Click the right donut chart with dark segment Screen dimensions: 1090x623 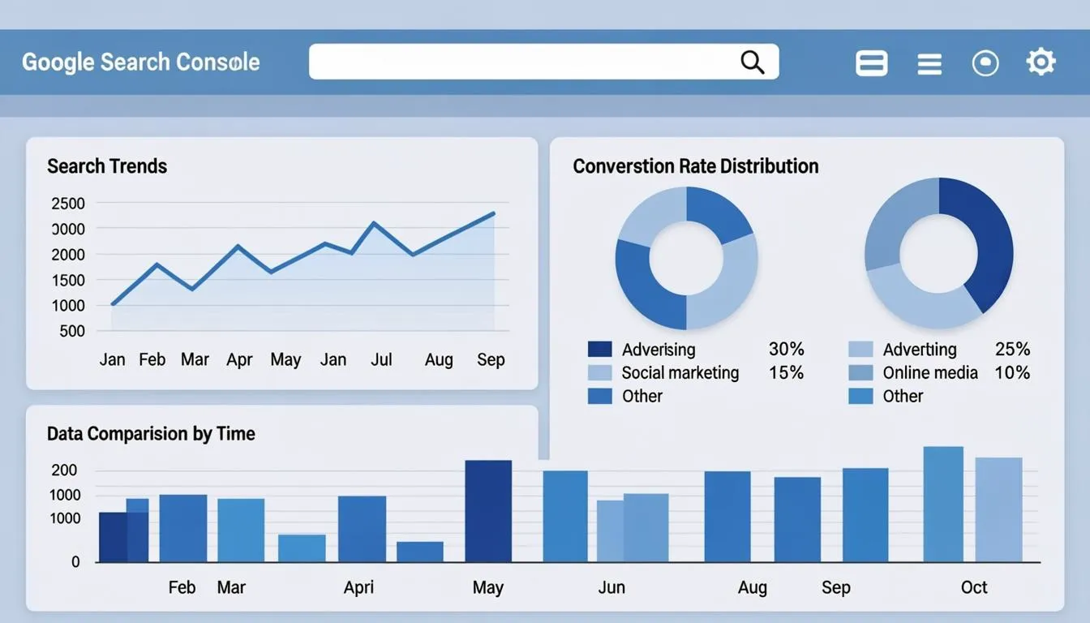point(938,252)
